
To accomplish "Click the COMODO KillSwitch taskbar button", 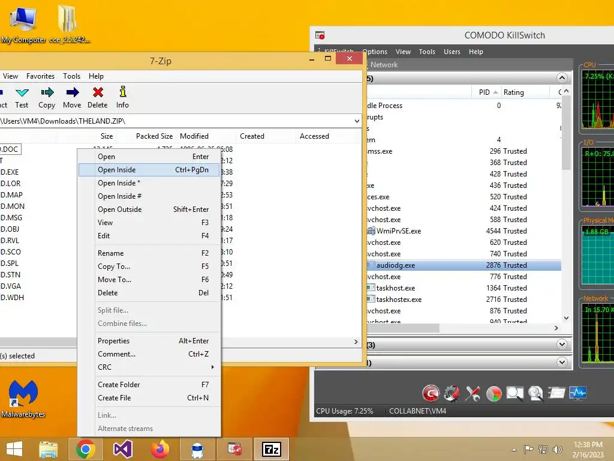I will coord(234,449).
